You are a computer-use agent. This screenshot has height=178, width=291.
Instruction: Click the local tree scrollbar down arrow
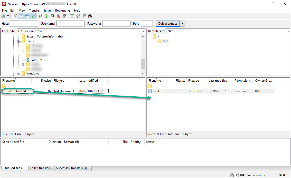coord(143,73)
